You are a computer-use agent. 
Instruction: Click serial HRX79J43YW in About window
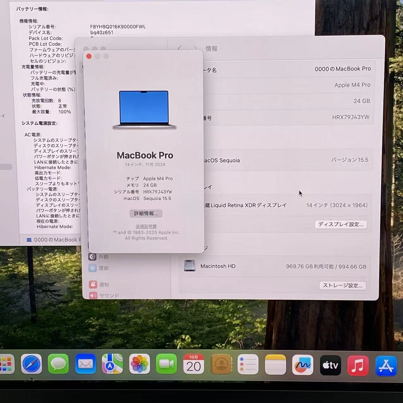tap(158, 192)
